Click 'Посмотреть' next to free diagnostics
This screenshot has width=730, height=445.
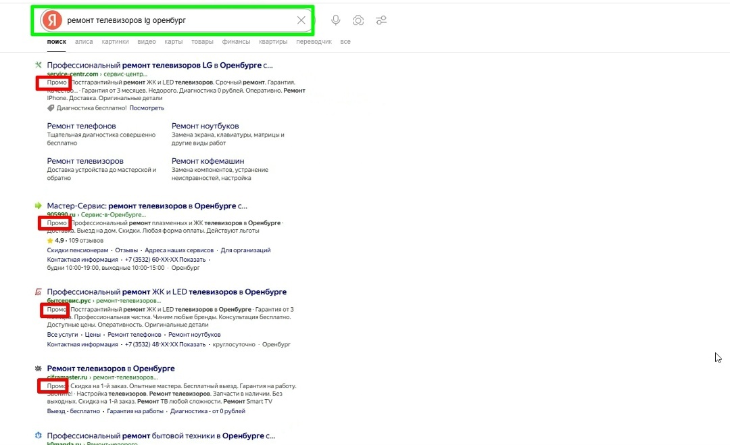[x=147, y=108]
